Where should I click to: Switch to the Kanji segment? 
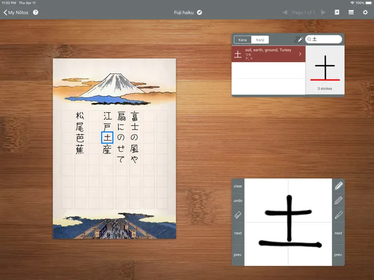pyautogui.click(x=260, y=40)
